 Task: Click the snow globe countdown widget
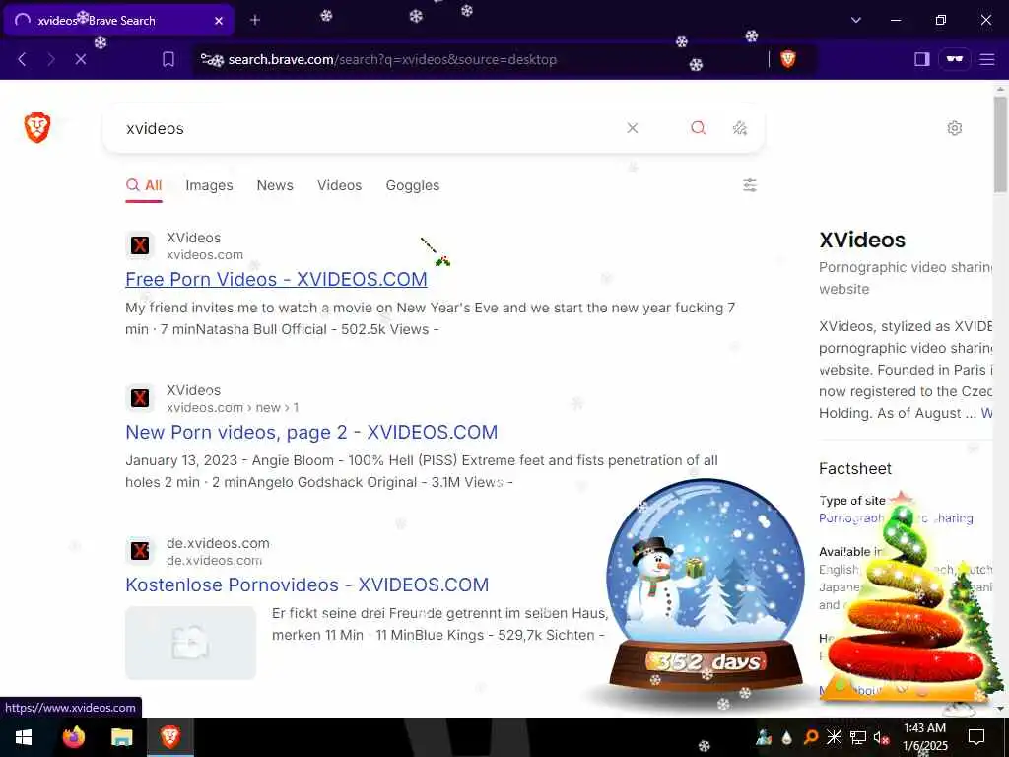click(x=706, y=585)
